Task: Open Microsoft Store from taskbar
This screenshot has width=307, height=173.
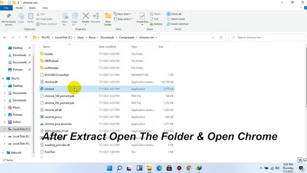Action: tap(169, 168)
